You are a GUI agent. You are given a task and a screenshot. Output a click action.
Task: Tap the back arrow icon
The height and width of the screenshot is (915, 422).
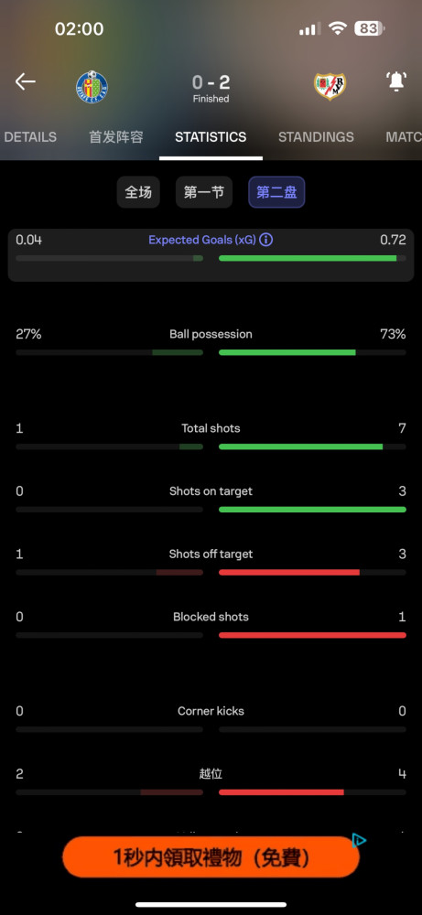[25, 81]
